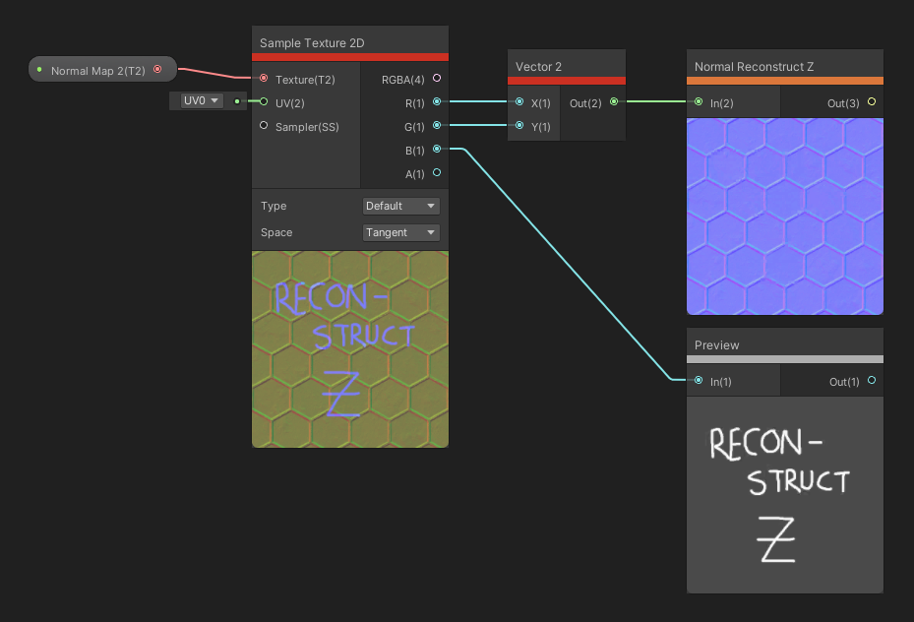
Task: Click the Preview node title bar
Action: click(784, 344)
